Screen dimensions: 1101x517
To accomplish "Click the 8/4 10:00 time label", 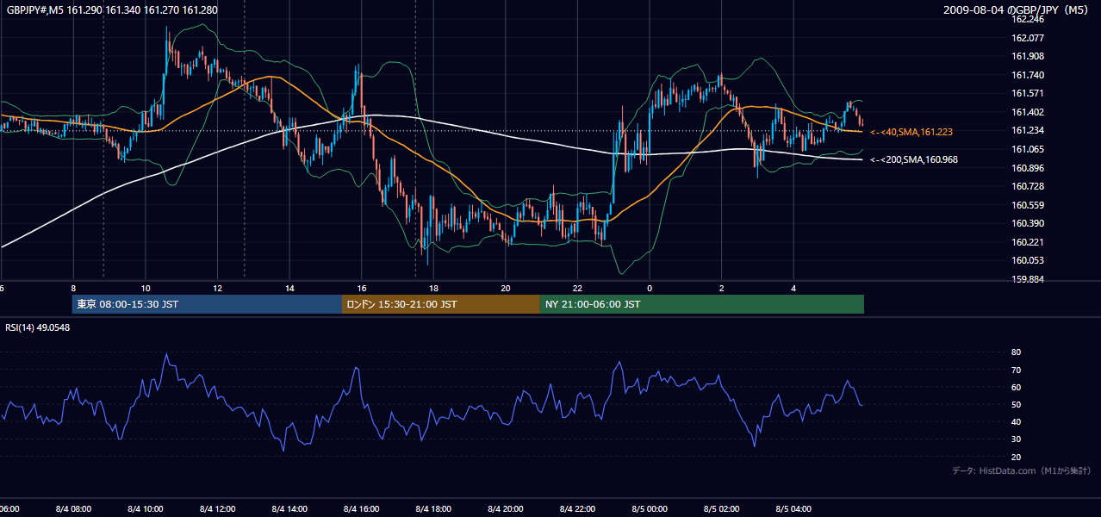I will coord(145,509).
